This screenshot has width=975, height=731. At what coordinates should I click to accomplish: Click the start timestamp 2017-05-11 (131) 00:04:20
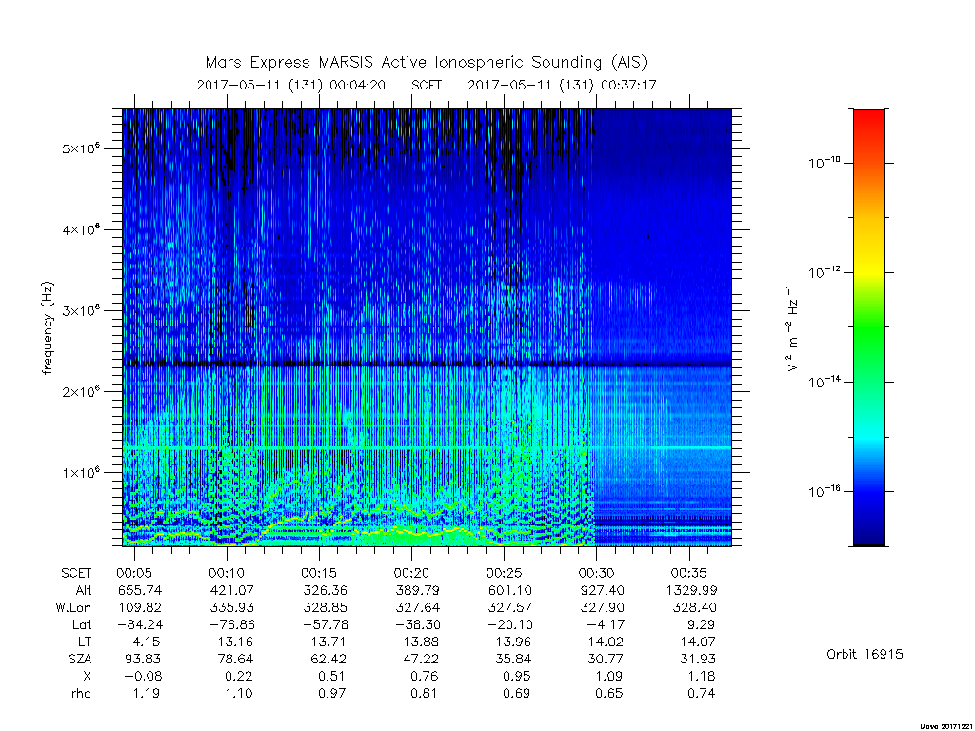click(291, 85)
